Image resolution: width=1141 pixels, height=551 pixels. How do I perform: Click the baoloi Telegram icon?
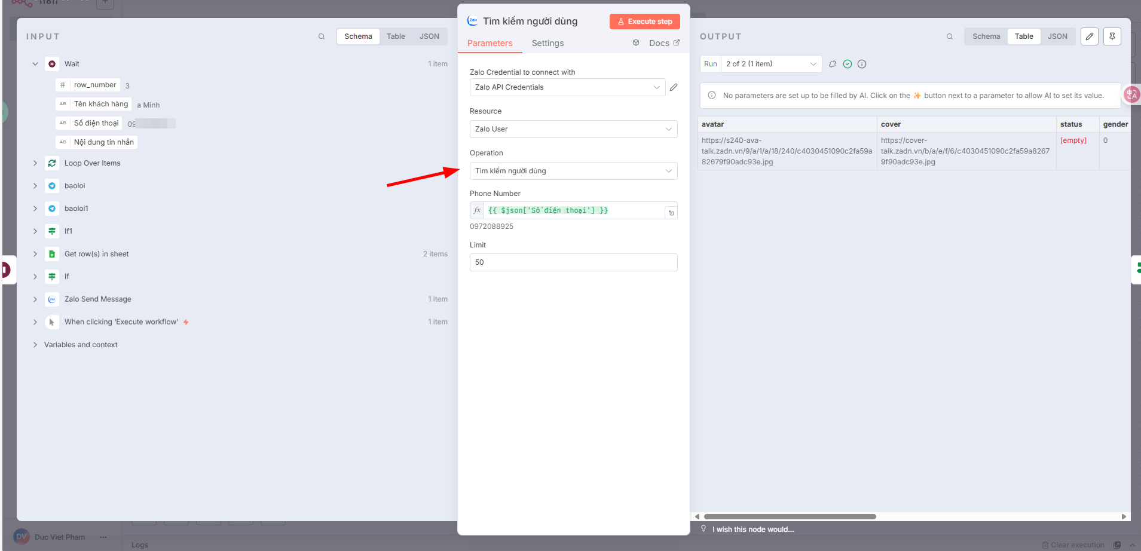(52, 186)
